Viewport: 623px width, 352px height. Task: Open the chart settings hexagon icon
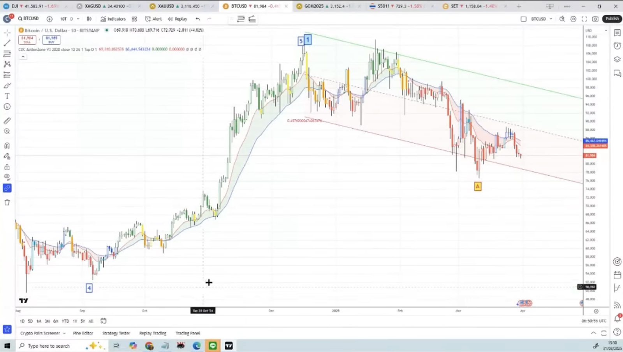(x=573, y=19)
